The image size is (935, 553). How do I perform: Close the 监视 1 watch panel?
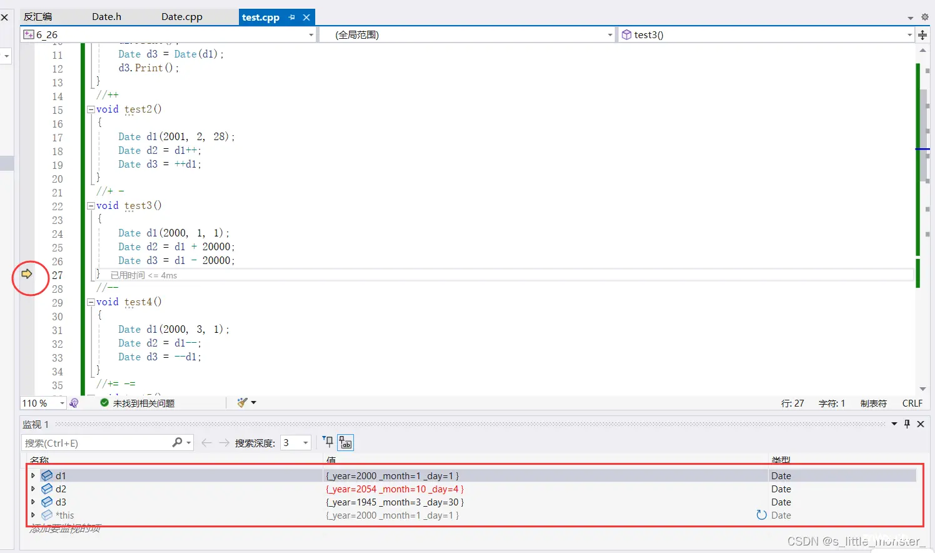tap(921, 424)
